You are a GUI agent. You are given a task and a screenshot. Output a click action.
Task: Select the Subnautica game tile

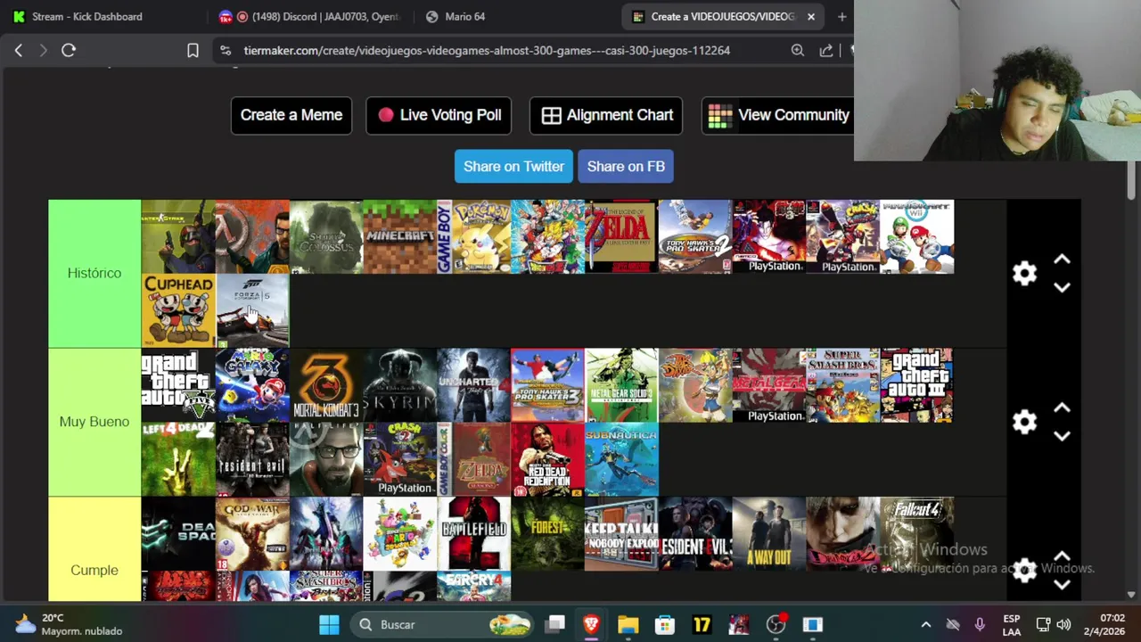[621, 459]
